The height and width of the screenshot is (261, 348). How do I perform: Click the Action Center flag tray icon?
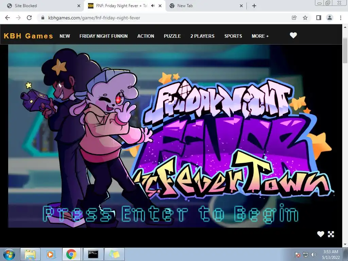coord(297,254)
